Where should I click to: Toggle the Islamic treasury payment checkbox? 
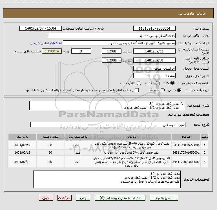click(x=137, y=90)
